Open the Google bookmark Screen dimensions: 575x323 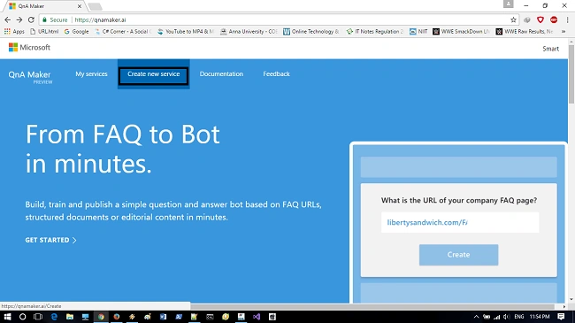(x=77, y=32)
